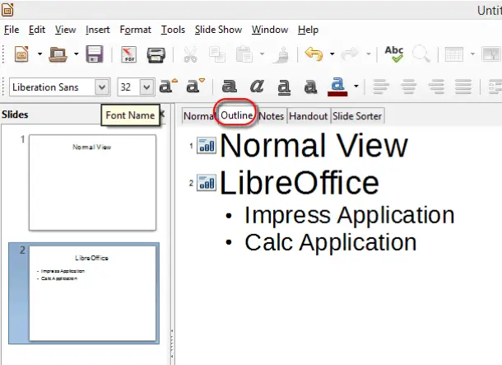Apply the dark red font color

[337, 87]
